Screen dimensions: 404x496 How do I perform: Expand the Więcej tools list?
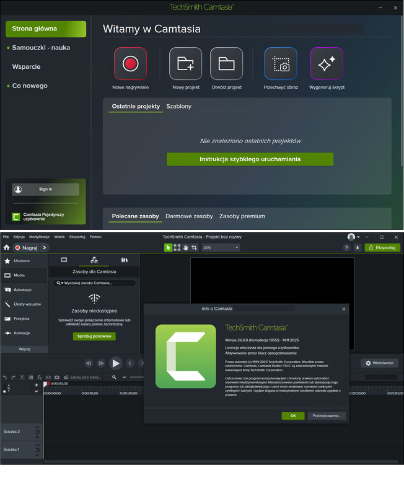[x=24, y=349]
